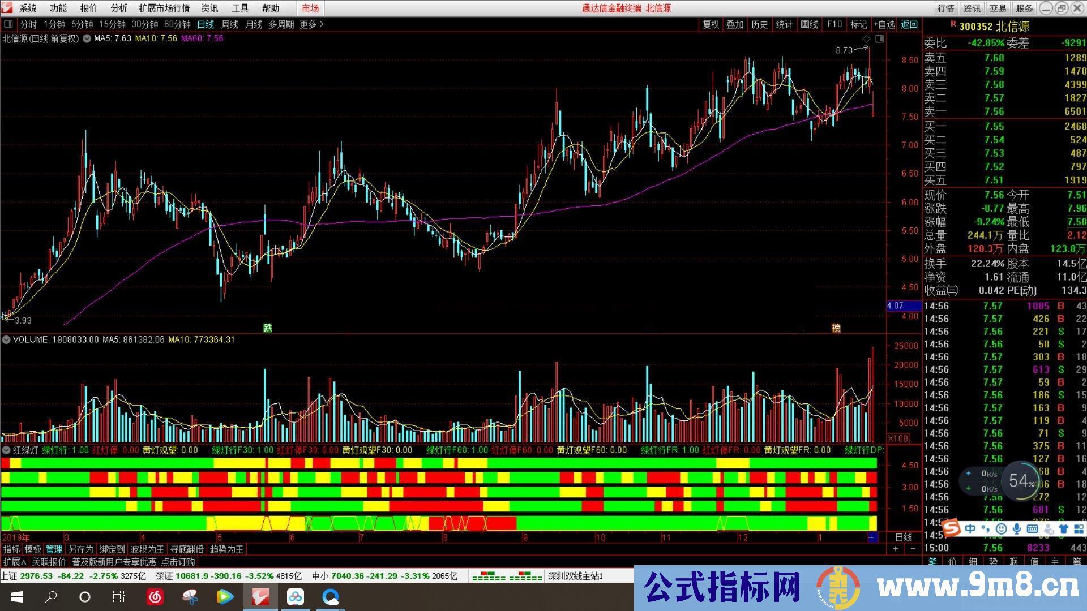Open the snipping scissors app on taskbar
Image resolution: width=1087 pixels, height=611 pixels.
pyautogui.click(x=190, y=596)
